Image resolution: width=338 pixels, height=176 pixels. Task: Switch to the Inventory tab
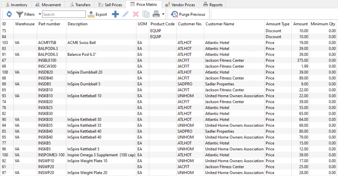tap(16, 5)
